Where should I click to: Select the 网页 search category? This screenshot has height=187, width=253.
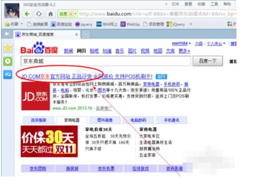coord(81,51)
